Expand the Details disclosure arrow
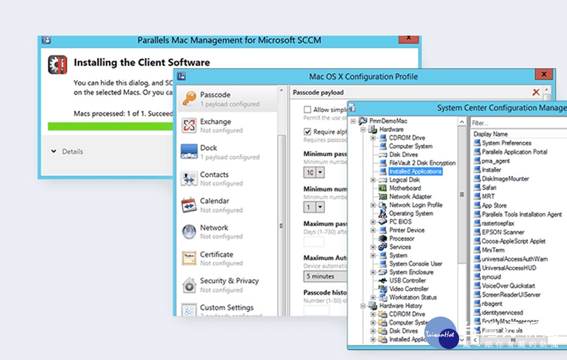567x360 pixels. click(53, 151)
